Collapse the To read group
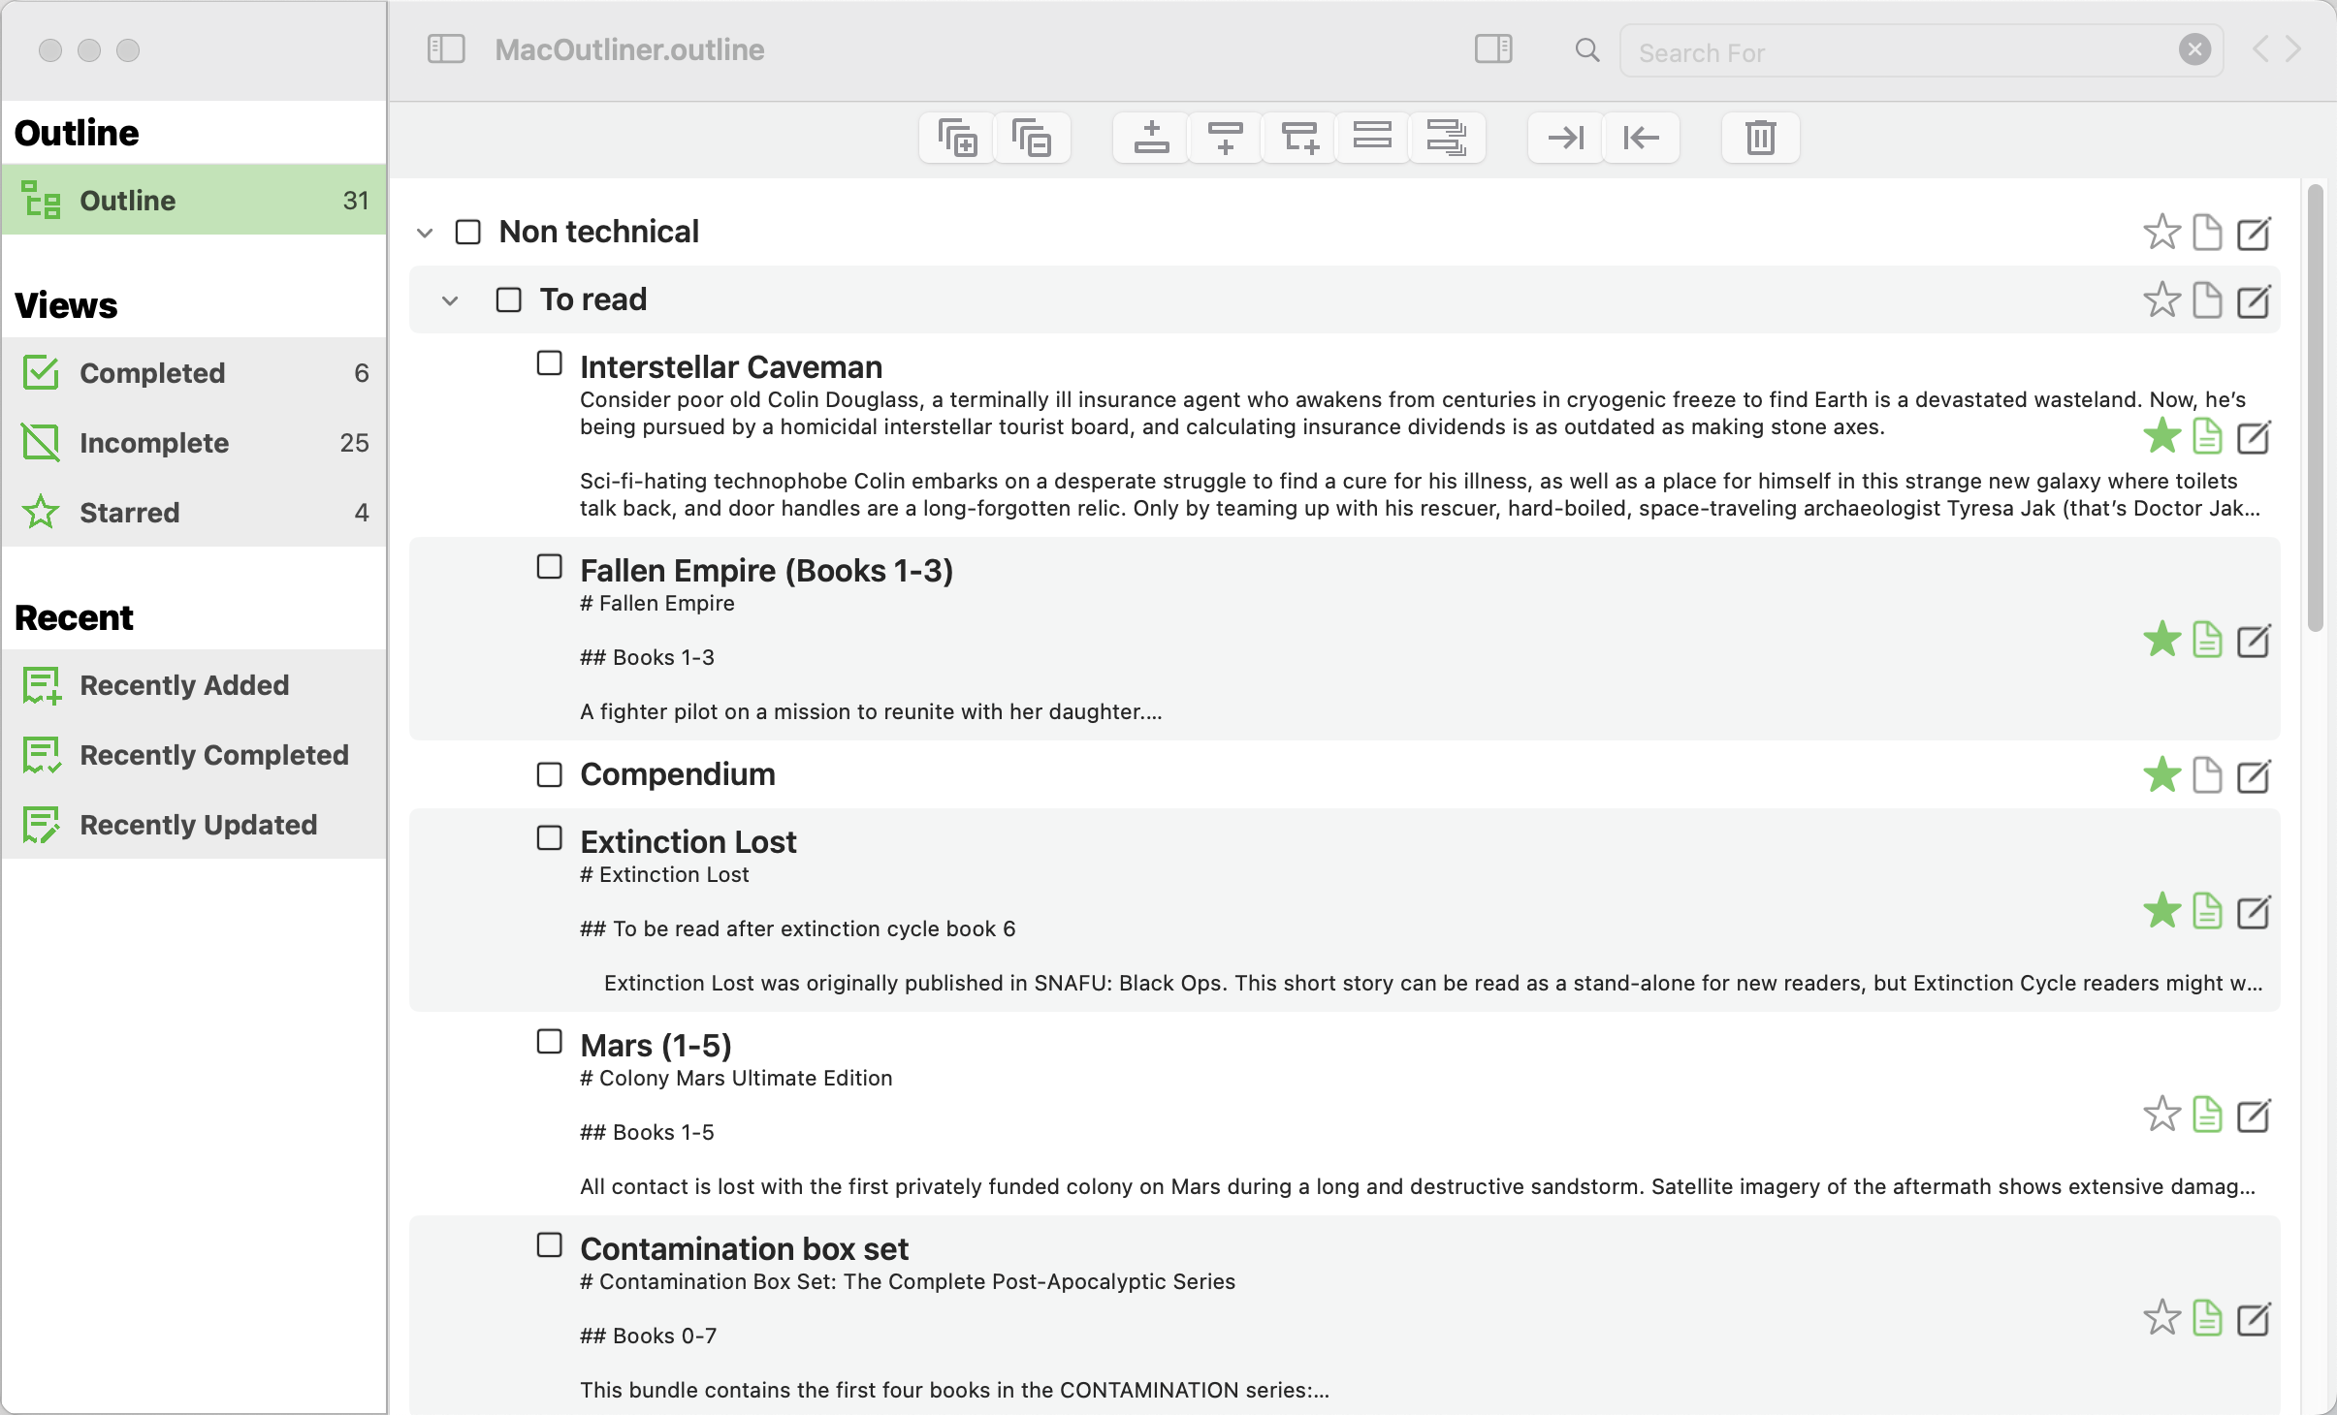The image size is (2337, 1415). point(450,300)
